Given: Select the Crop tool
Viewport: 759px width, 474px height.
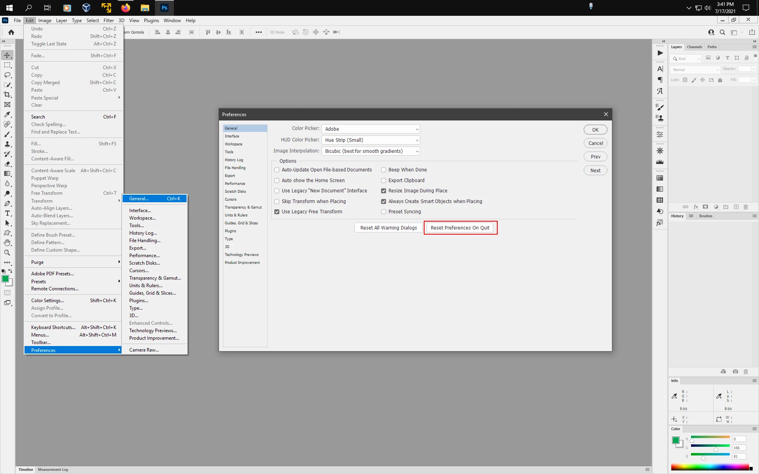Looking at the screenshot, I should (x=7, y=95).
